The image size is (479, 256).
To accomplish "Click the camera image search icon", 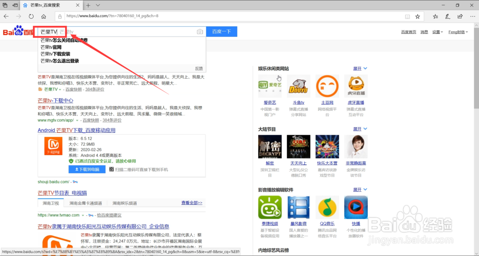I will 200,32.
